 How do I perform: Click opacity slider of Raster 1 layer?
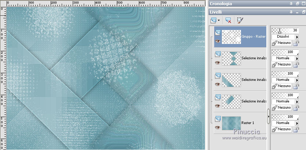[285, 117]
